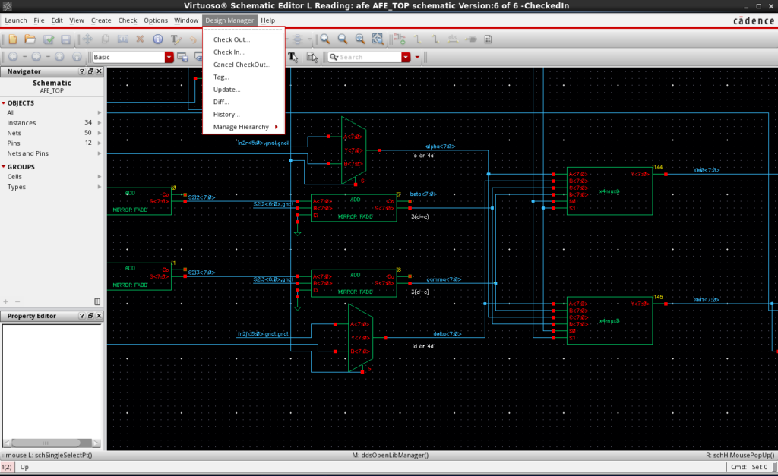Open the Options menu
This screenshot has height=476, width=778.
tap(155, 20)
